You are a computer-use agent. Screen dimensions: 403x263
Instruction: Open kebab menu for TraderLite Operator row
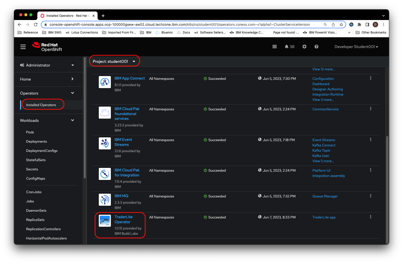tap(370, 217)
